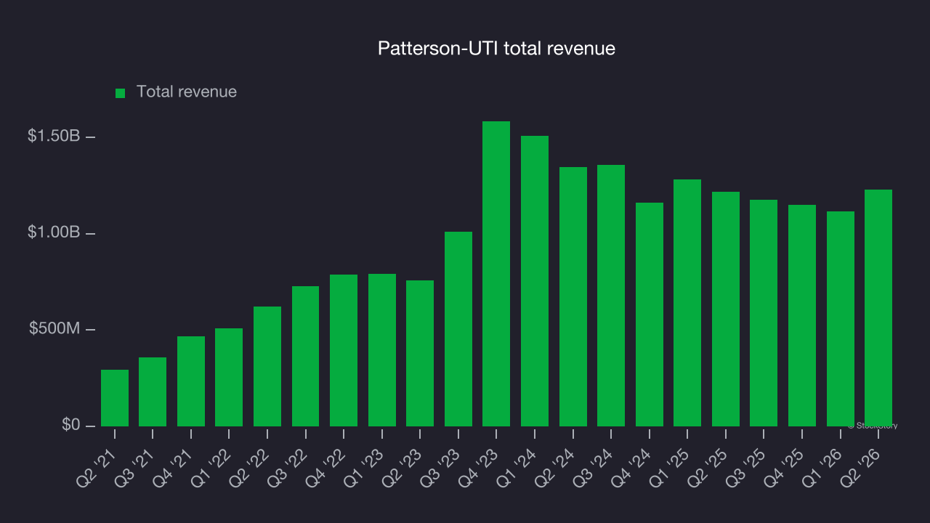Click the Q2 '24 revenue bar
Image resolution: width=930 pixels, height=523 pixels.
click(x=573, y=296)
